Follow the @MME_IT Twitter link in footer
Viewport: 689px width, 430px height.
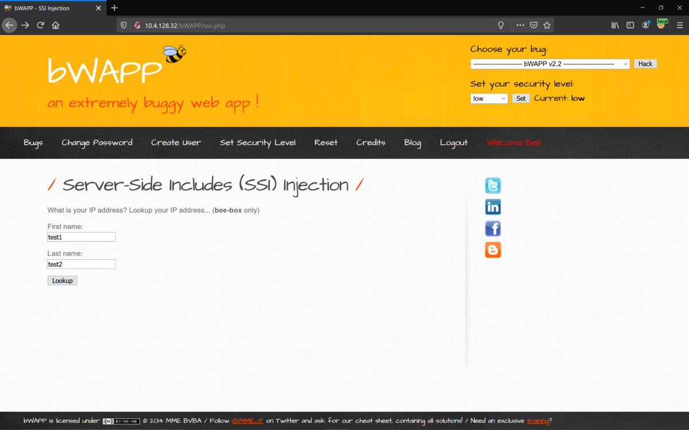[x=247, y=421]
